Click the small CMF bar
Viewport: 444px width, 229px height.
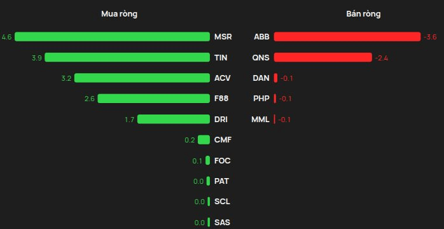[204, 140]
